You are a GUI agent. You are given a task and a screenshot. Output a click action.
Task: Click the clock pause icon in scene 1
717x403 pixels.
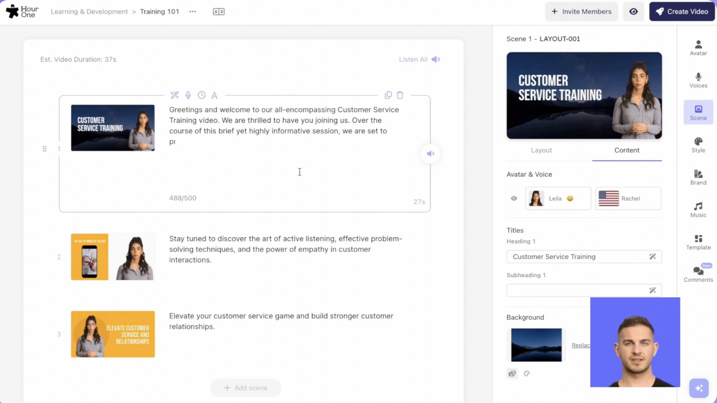click(x=201, y=95)
